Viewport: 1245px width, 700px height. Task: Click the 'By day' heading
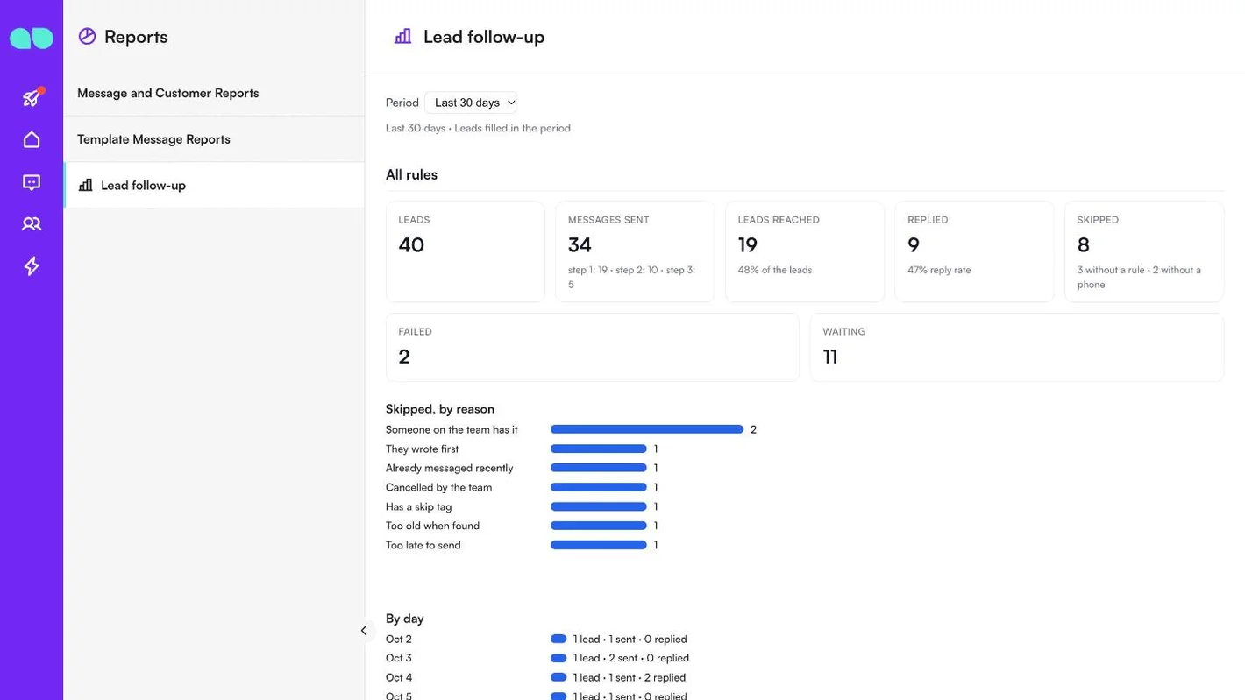click(405, 619)
